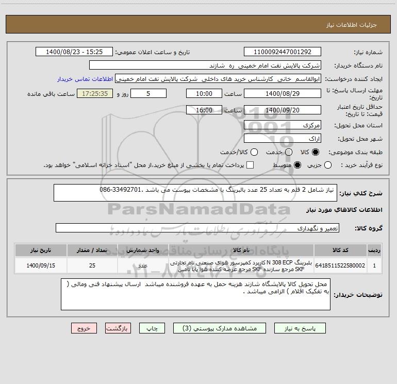Image resolution: width=397 pixels, height=384 pixels.
Task: Click the استان محل تحویل مرکزی field
Action: [x=283, y=125]
